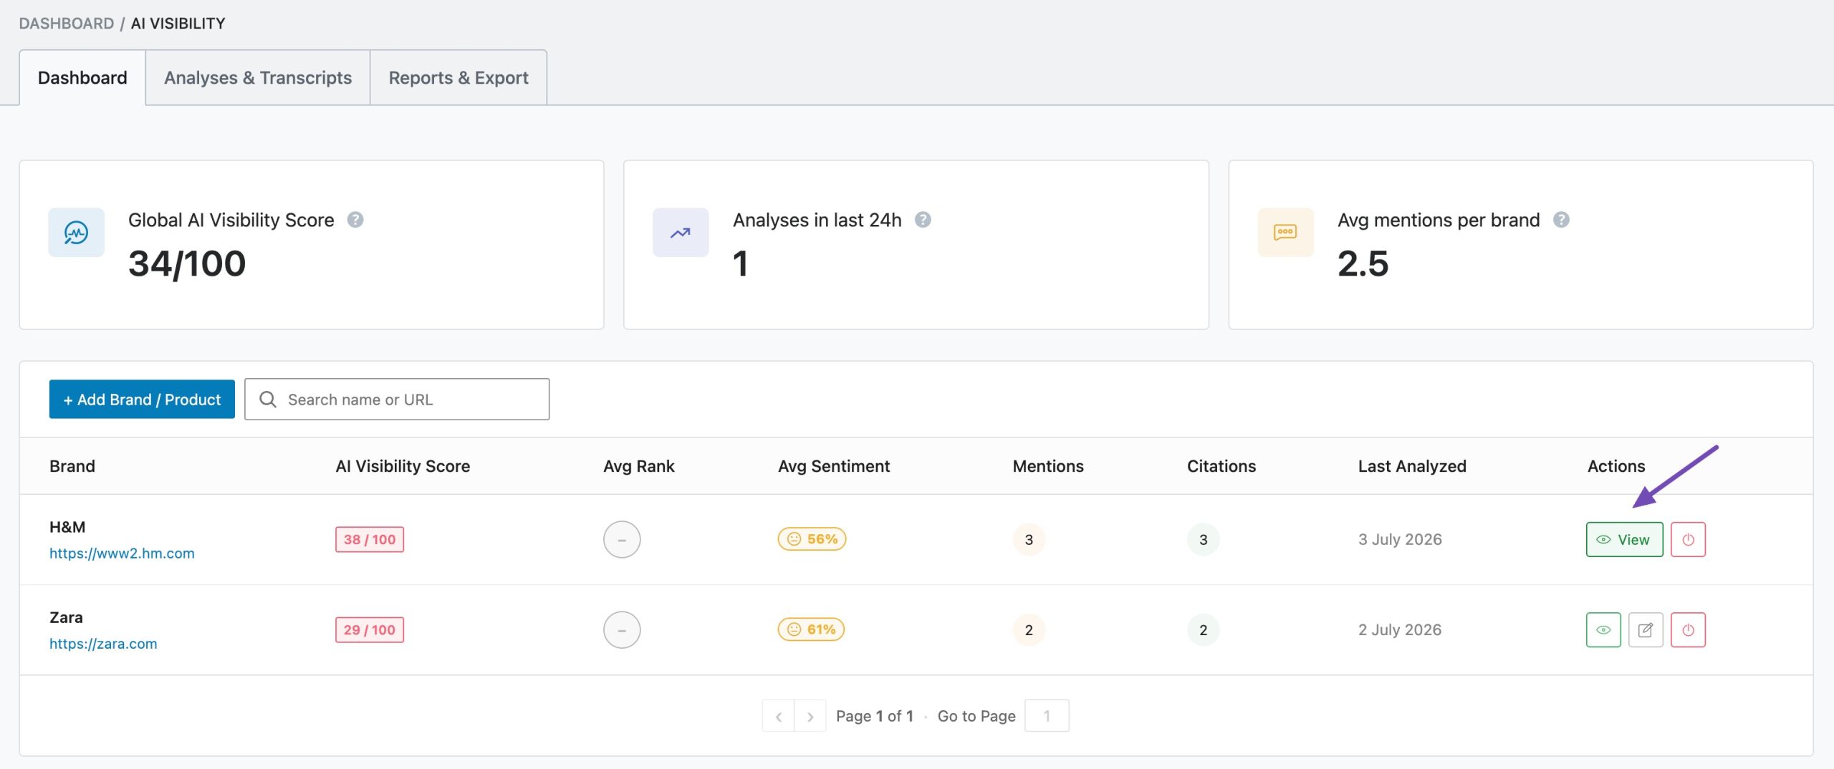Click the date 2 July 2026
This screenshot has height=769, width=1834.
click(x=1400, y=629)
